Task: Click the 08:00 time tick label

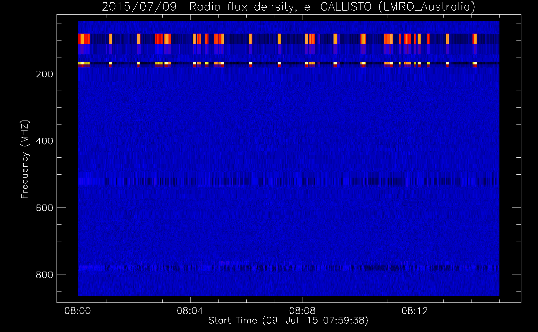Action: (78, 311)
